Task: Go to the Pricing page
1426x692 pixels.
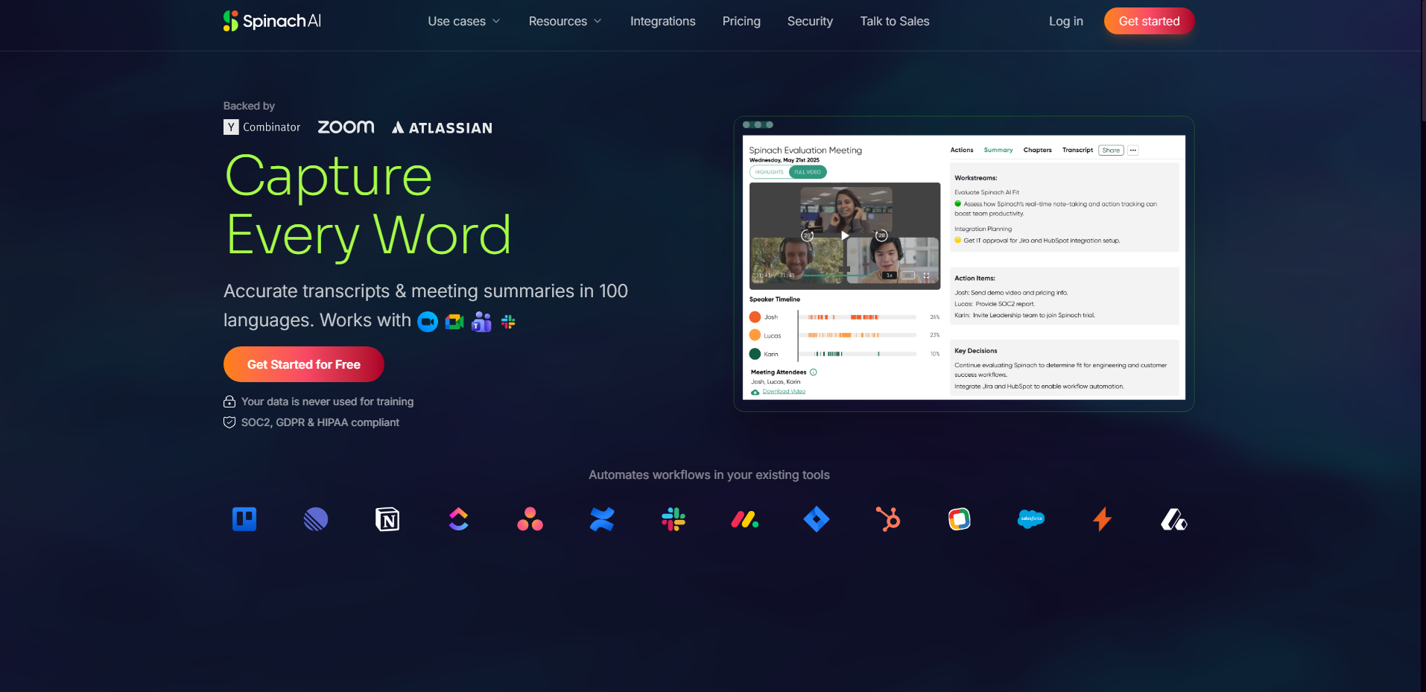Action: coord(741,22)
